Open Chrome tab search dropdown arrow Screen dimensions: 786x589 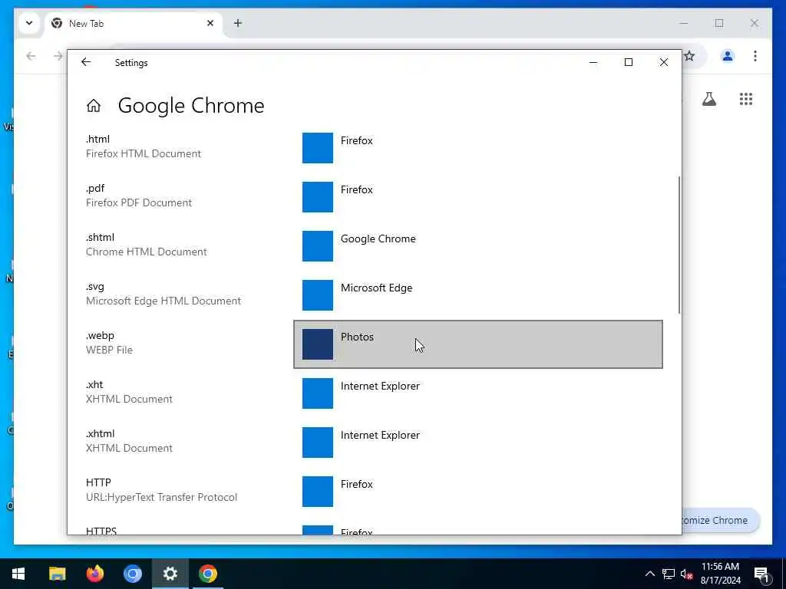point(29,23)
